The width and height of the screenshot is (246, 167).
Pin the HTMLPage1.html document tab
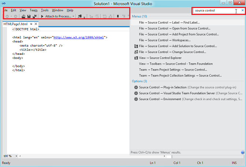pyautogui.click(x=31, y=24)
